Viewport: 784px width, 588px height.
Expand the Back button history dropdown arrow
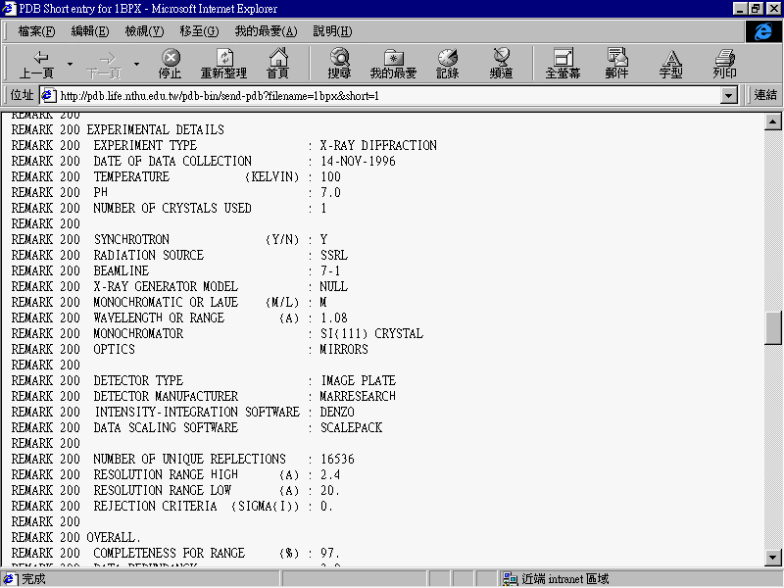coord(70,65)
